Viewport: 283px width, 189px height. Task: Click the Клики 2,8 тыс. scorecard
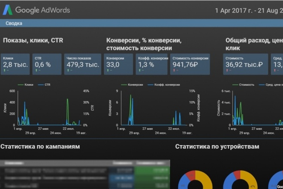tap(15, 64)
